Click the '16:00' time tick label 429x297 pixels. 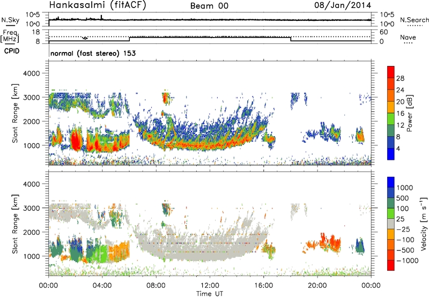[263, 286]
